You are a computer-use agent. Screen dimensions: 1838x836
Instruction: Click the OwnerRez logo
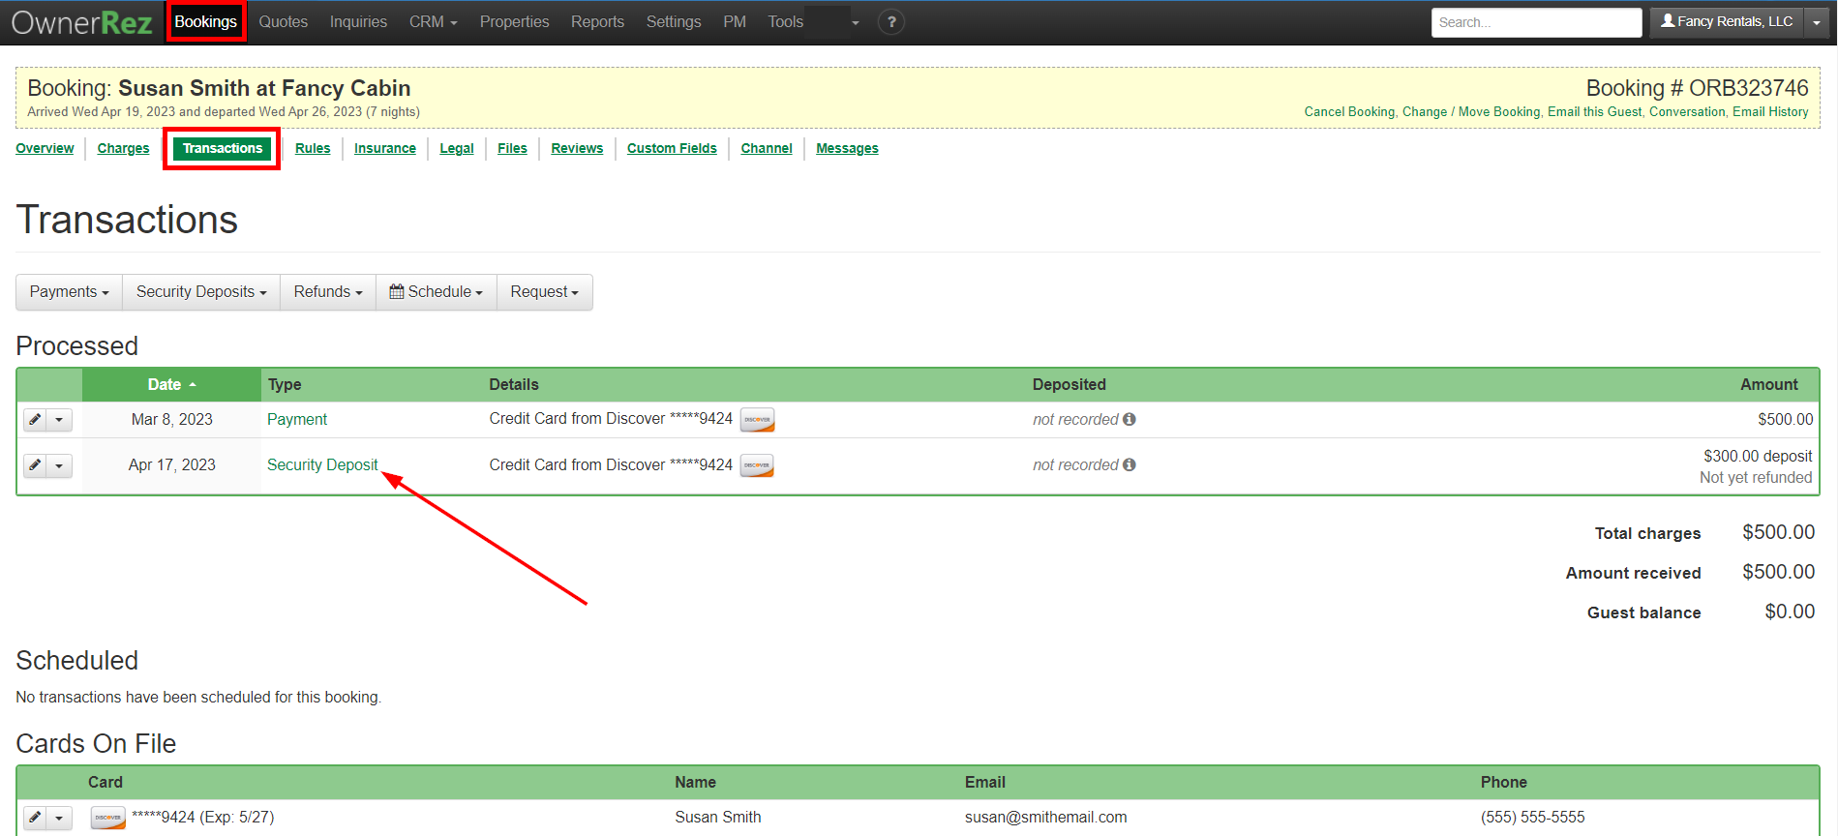(x=82, y=22)
